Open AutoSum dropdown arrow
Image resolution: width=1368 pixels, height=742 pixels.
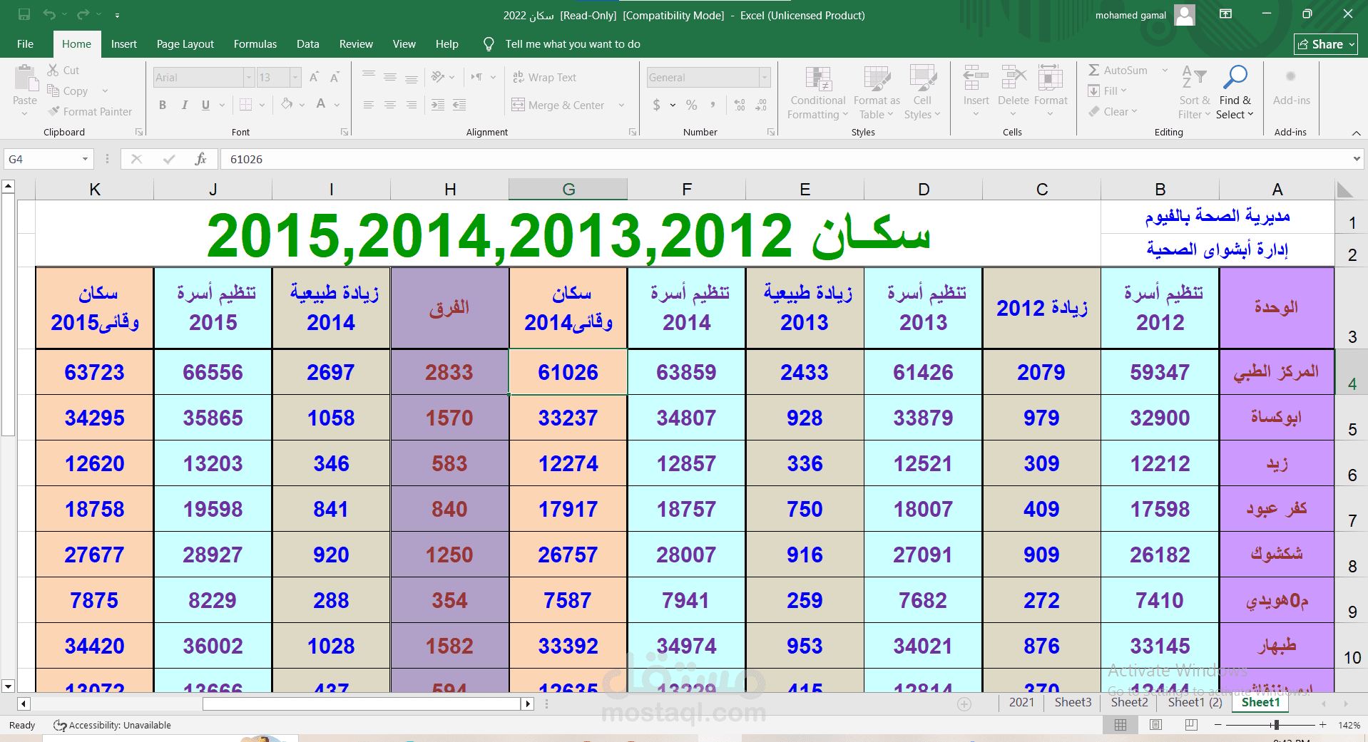1165,70
